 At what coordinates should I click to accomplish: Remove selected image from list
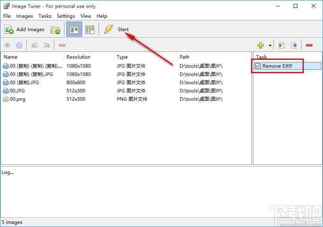[62, 45]
